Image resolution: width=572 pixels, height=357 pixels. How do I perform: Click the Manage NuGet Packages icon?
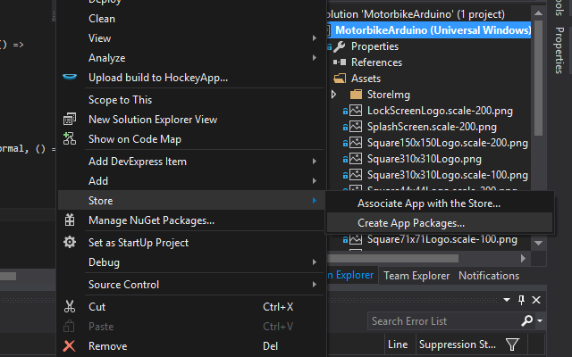click(70, 220)
